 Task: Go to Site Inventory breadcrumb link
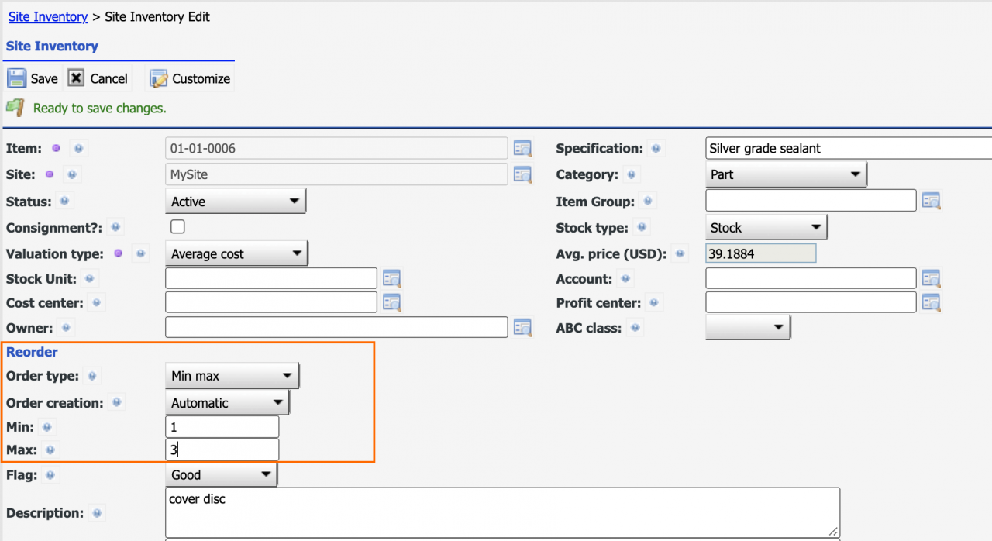pyautogui.click(x=48, y=16)
